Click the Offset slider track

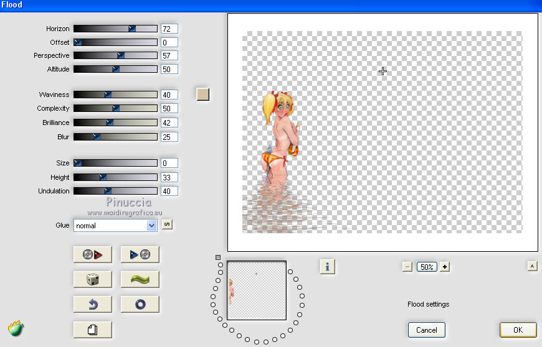click(x=115, y=42)
